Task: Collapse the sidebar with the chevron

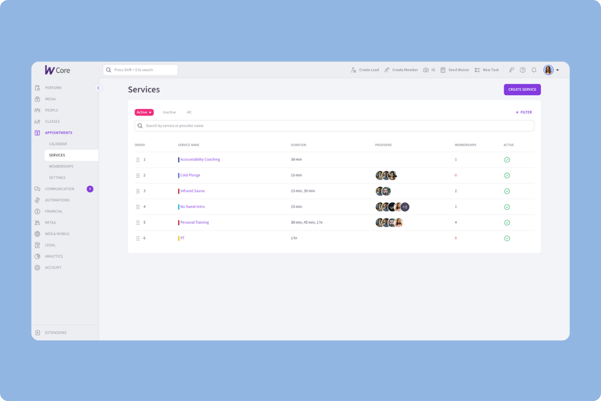Action: tap(98, 88)
